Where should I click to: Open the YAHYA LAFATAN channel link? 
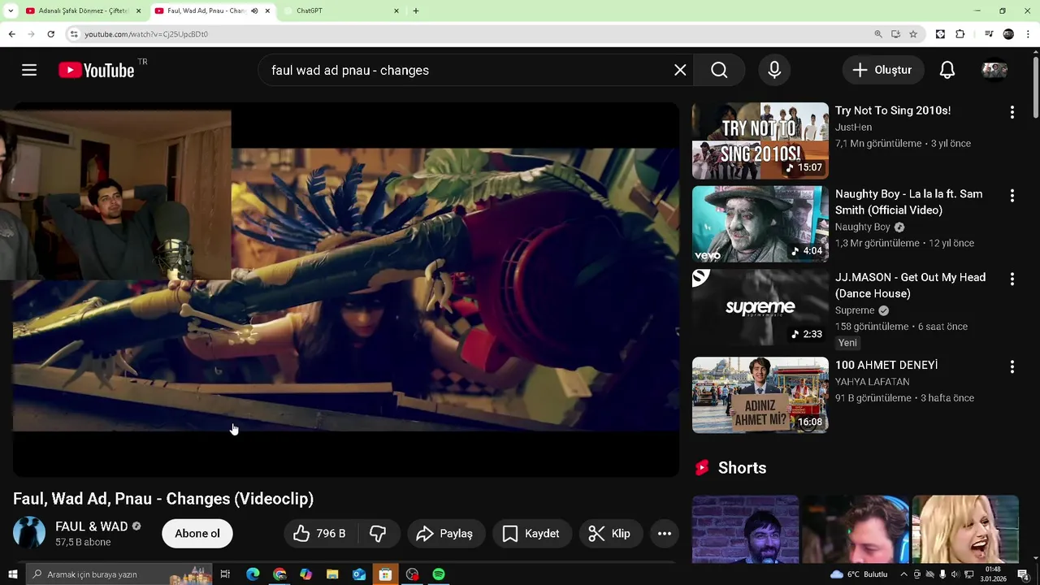click(x=872, y=382)
